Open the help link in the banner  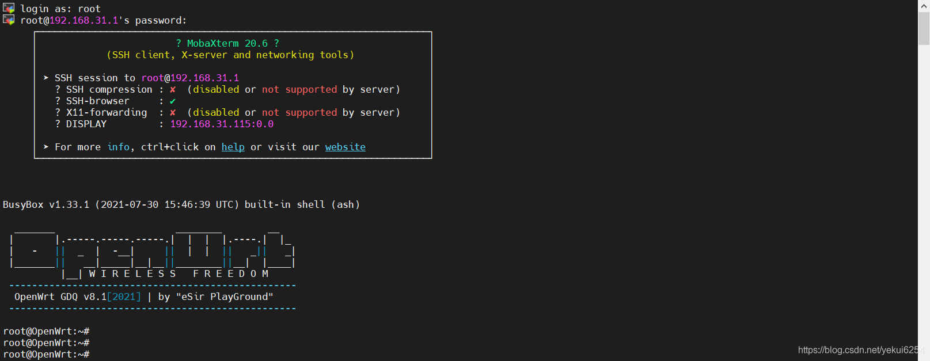click(233, 147)
